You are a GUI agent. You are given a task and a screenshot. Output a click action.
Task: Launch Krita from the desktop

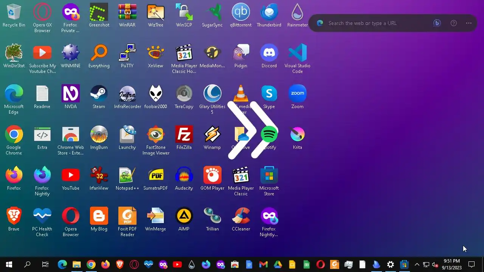click(x=297, y=138)
